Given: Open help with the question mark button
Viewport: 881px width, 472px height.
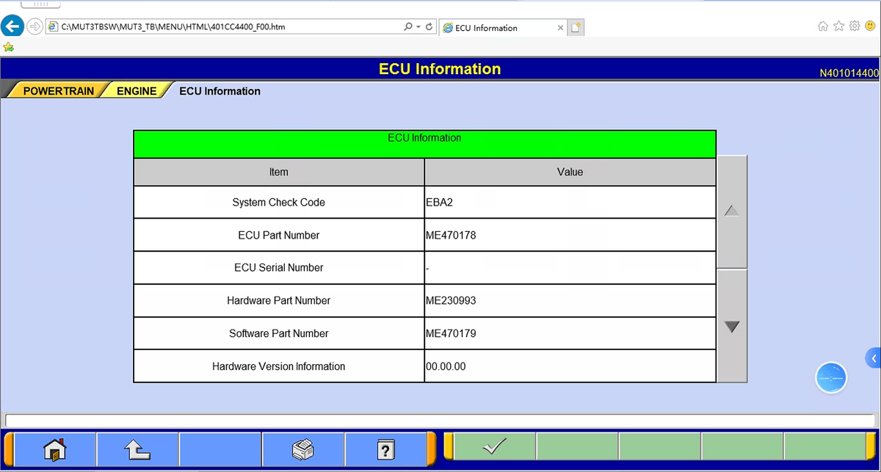Looking at the screenshot, I should 385,449.
